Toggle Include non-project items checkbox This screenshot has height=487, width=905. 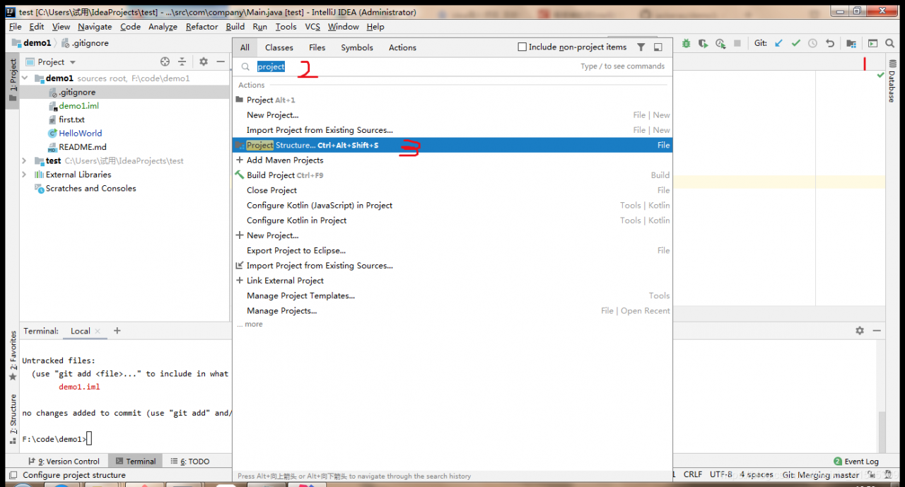pyautogui.click(x=522, y=47)
